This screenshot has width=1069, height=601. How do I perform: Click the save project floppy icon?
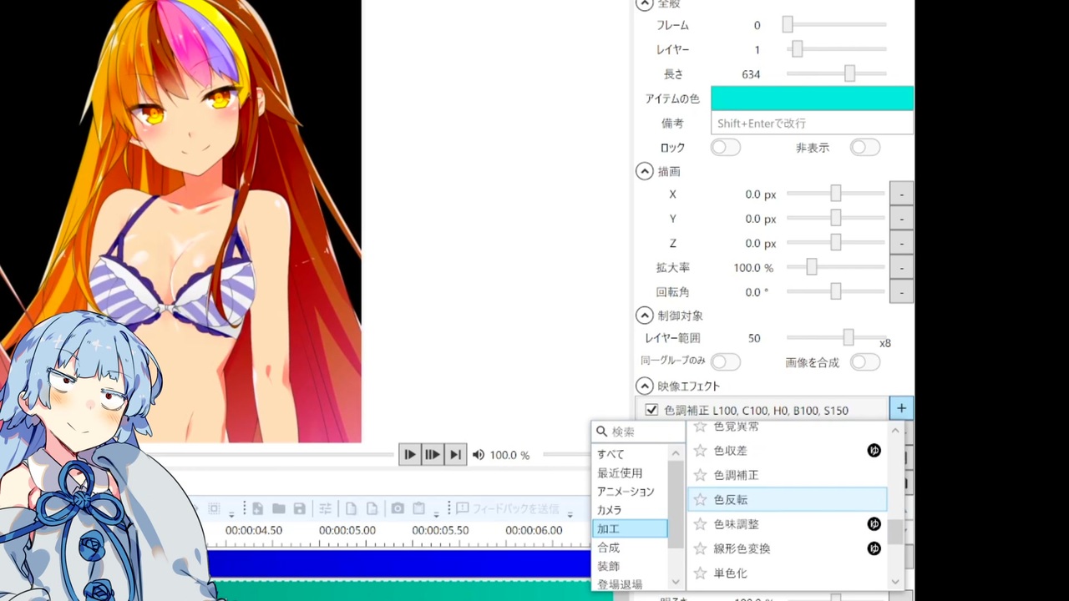pyautogui.click(x=299, y=508)
